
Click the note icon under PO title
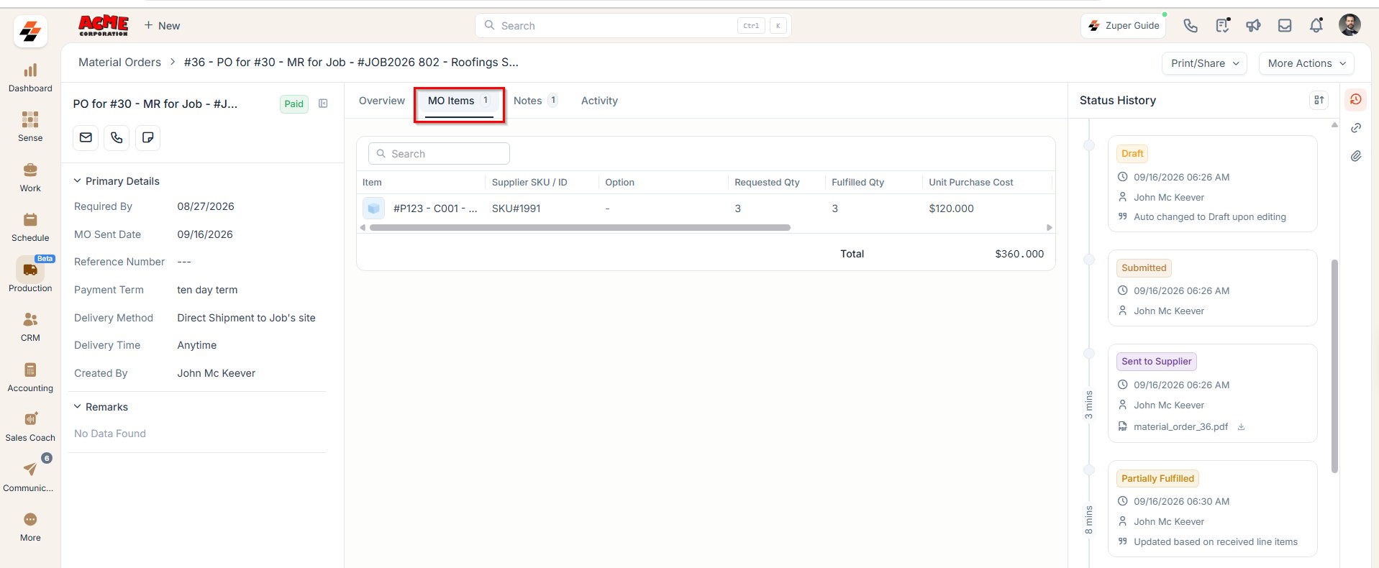click(147, 137)
